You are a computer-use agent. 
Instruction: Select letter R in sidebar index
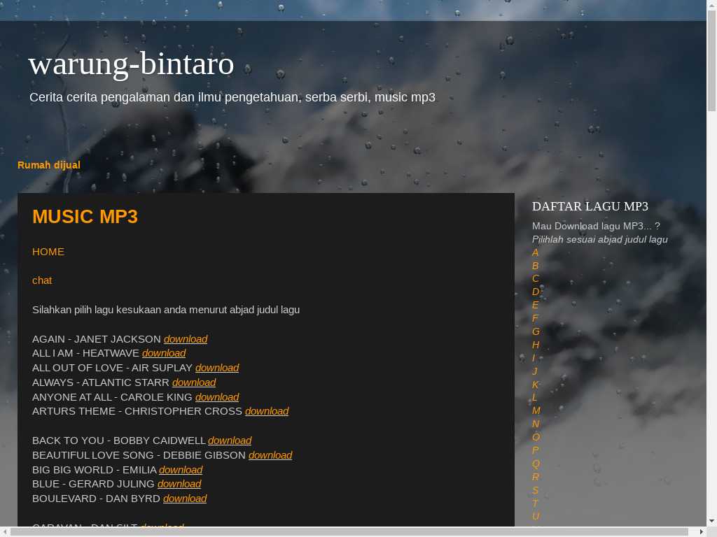coord(536,477)
